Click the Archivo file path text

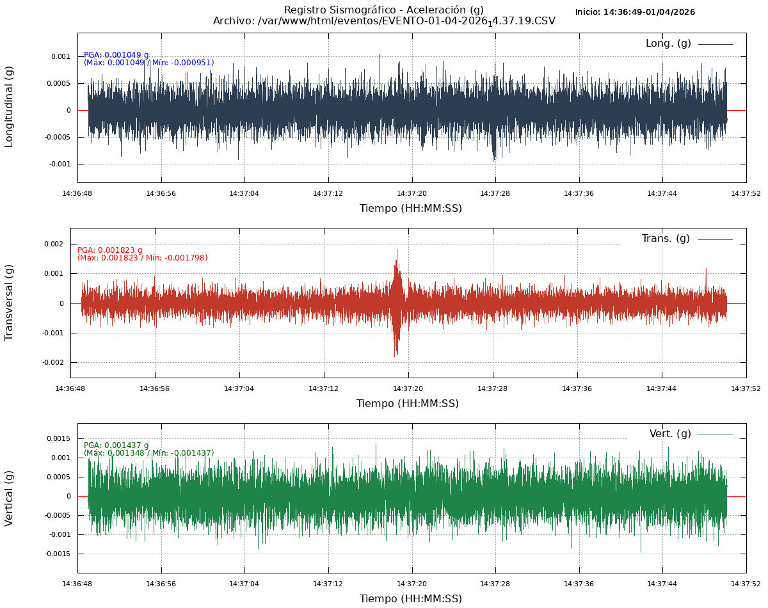click(384, 21)
